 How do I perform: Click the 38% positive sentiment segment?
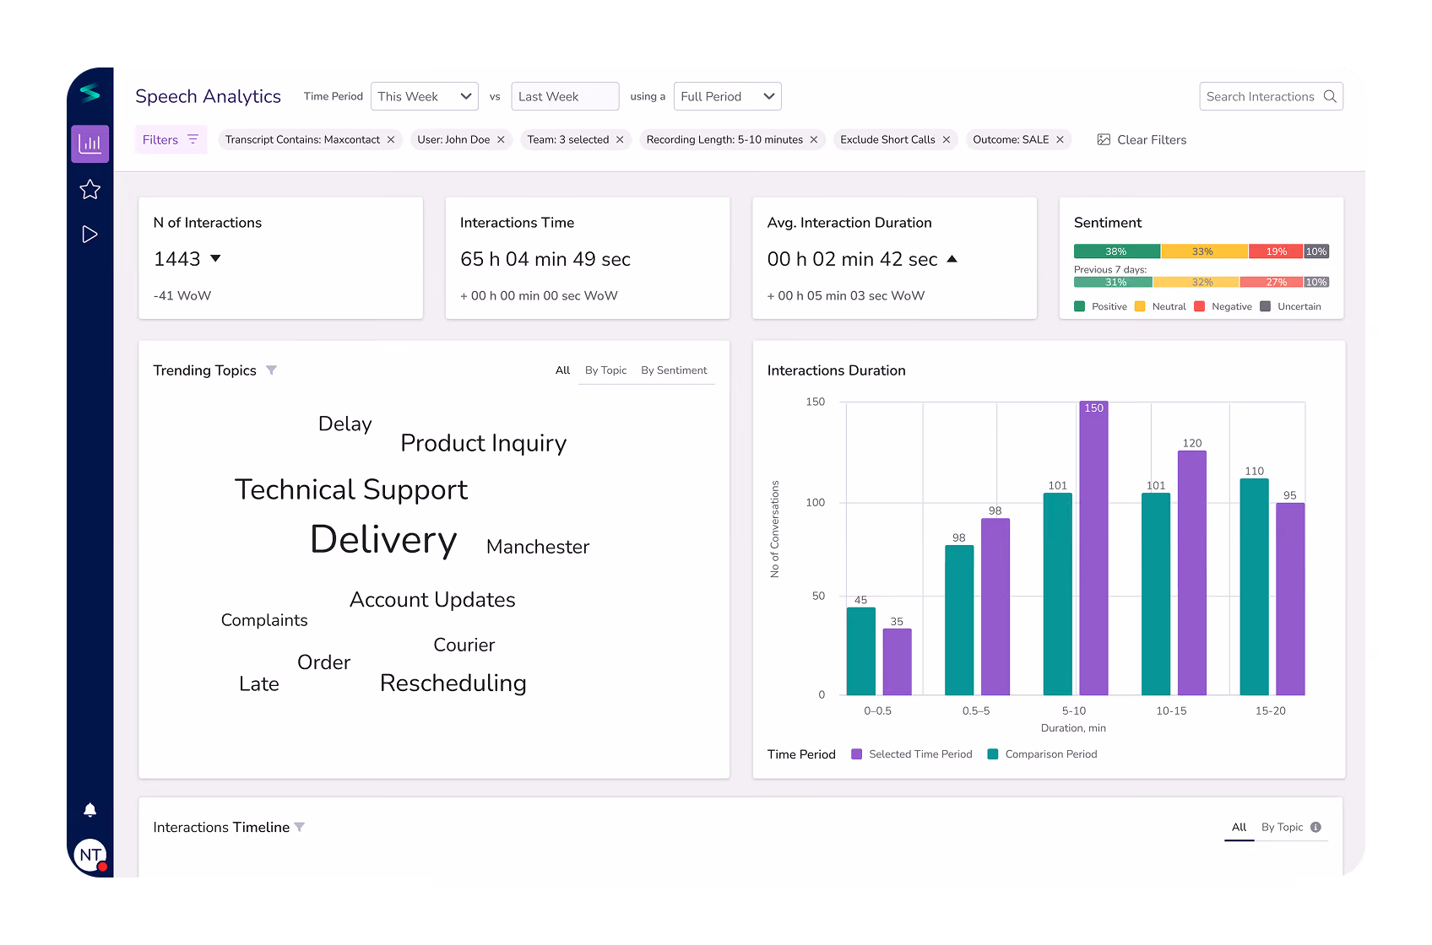(x=1117, y=251)
